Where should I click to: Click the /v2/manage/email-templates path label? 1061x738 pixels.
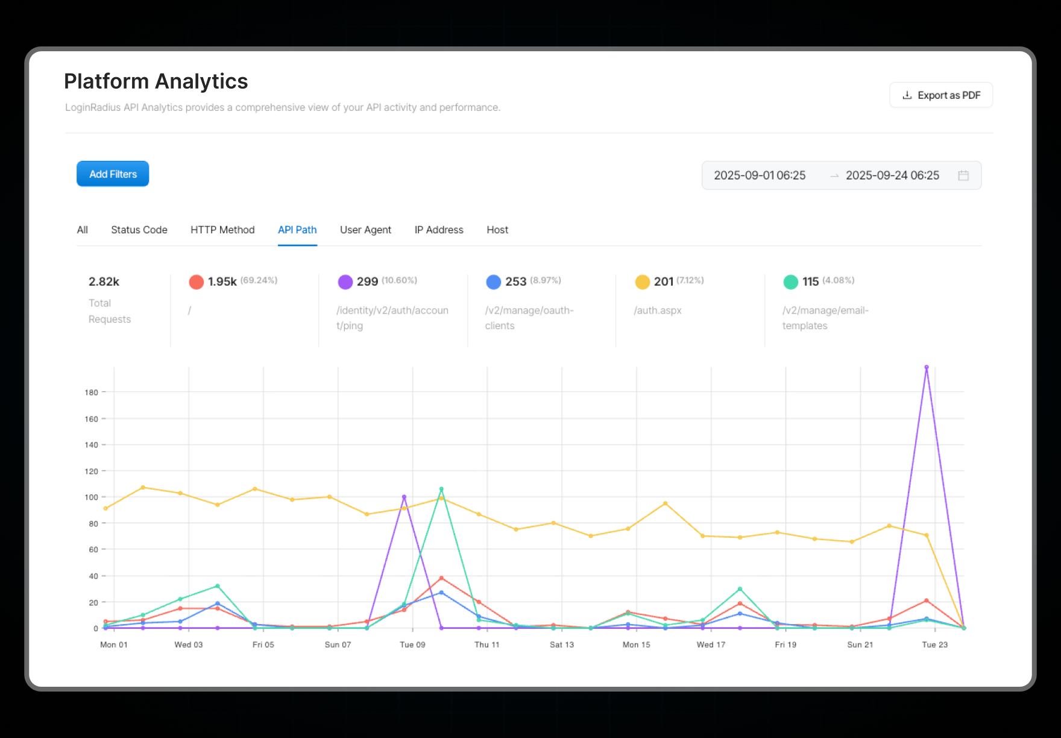click(x=825, y=318)
